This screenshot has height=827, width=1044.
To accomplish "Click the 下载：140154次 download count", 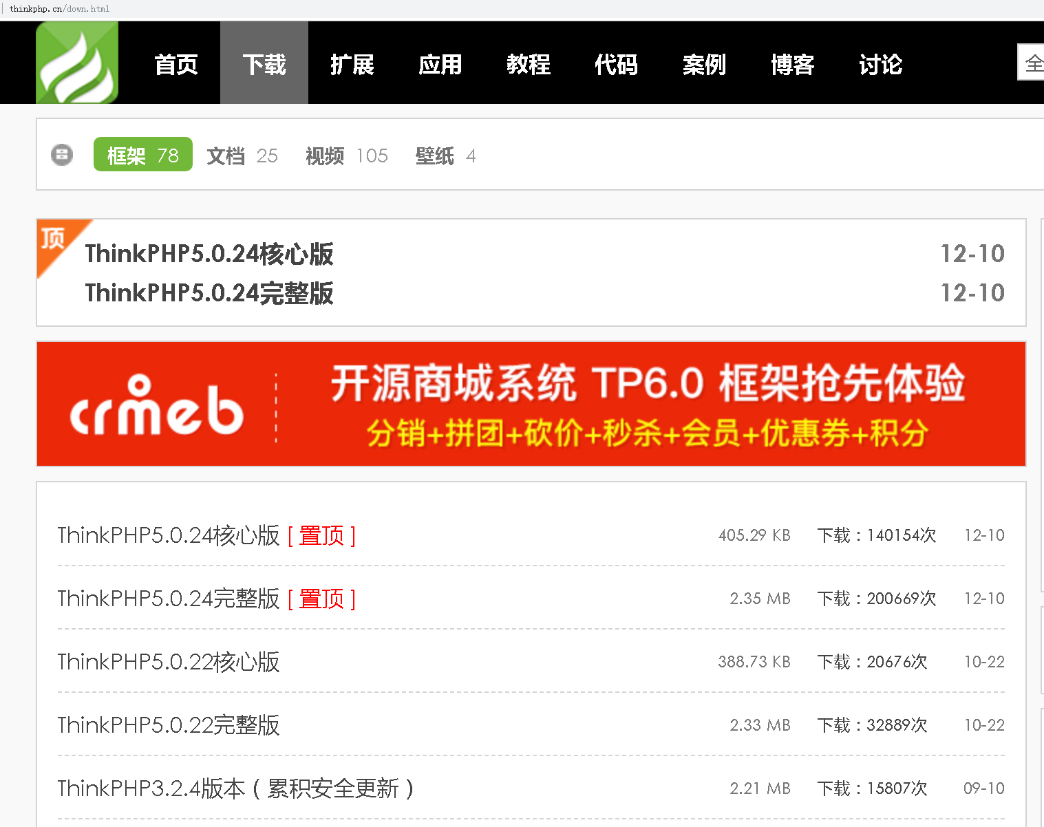I will 877,535.
